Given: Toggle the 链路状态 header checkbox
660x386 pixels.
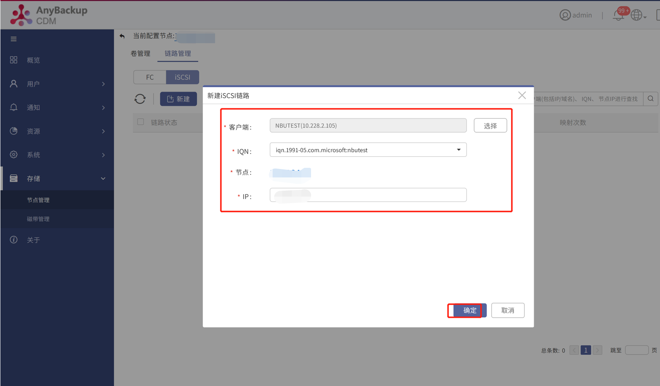Looking at the screenshot, I should click(x=140, y=122).
